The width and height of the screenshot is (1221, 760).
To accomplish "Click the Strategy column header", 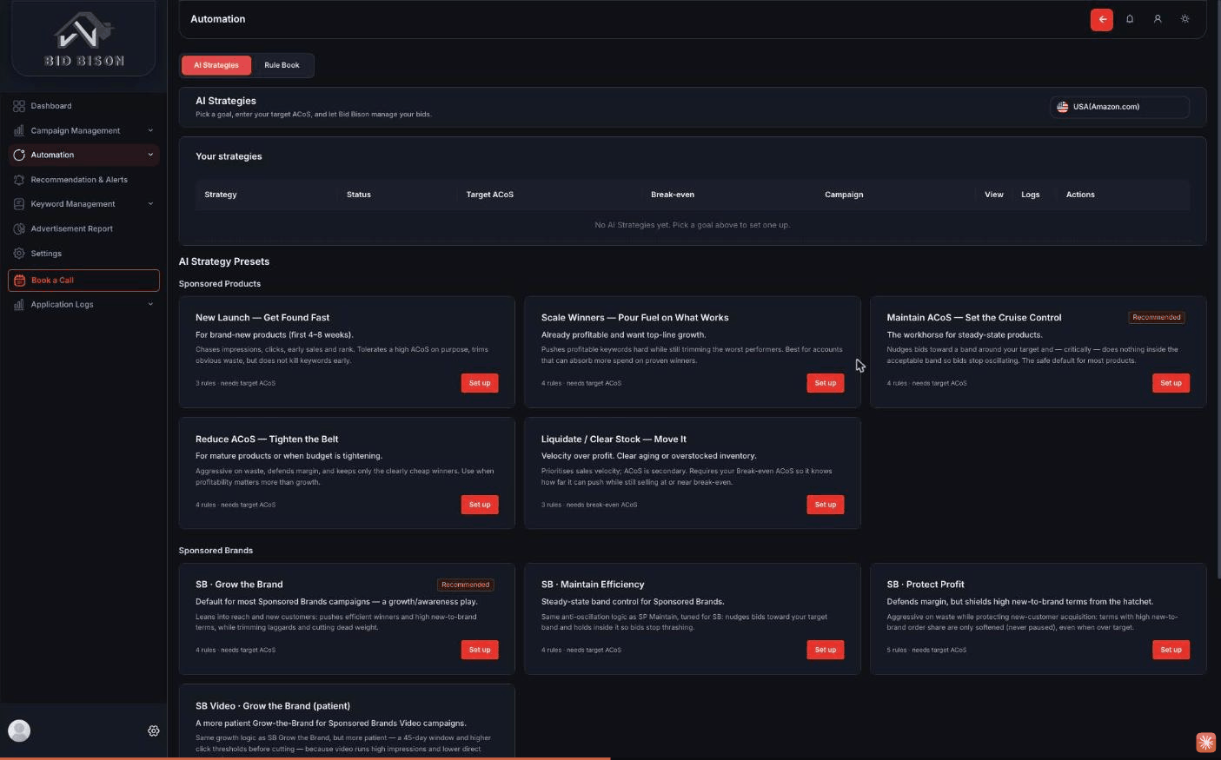I will (x=221, y=195).
